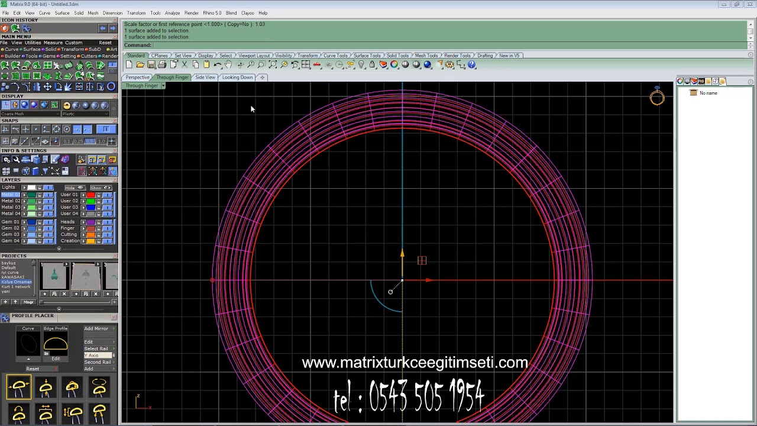Click the Open file folder icon

(x=140, y=64)
